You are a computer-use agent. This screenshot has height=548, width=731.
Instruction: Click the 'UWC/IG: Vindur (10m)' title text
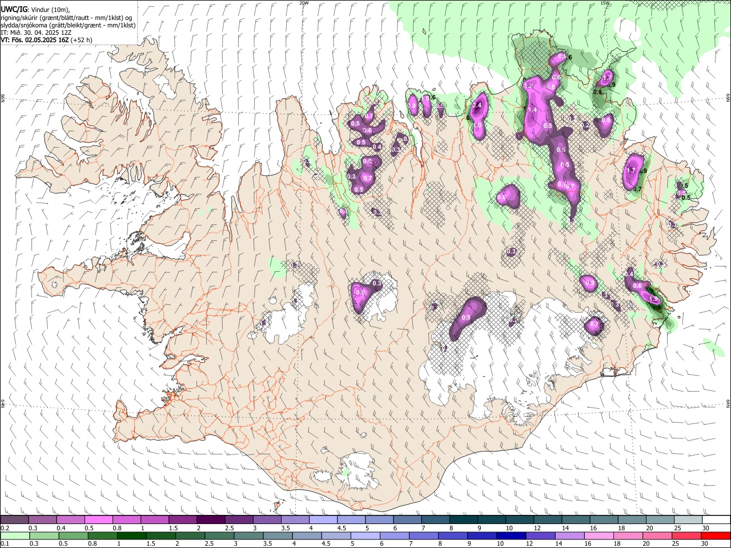pyautogui.click(x=36, y=10)
